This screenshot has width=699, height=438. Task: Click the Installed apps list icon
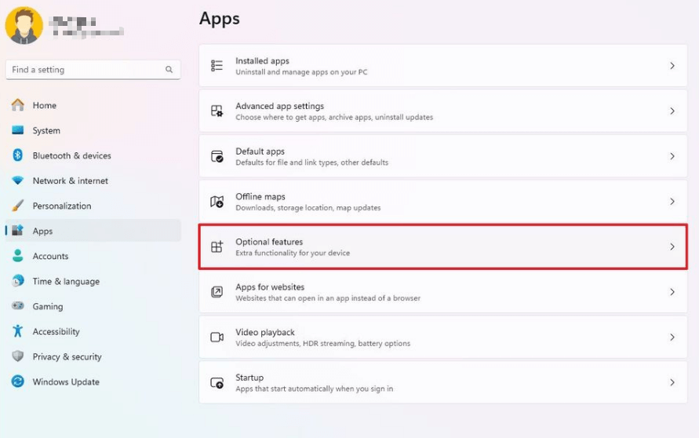coord(217,66)
